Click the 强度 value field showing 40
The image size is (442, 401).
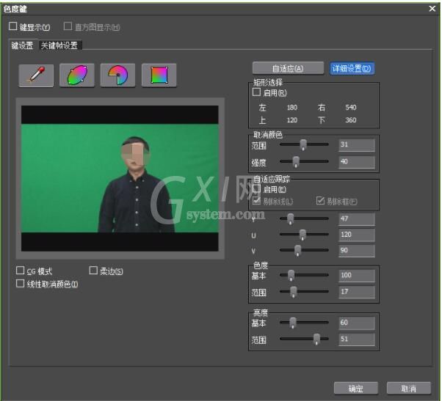click(357, 162)
